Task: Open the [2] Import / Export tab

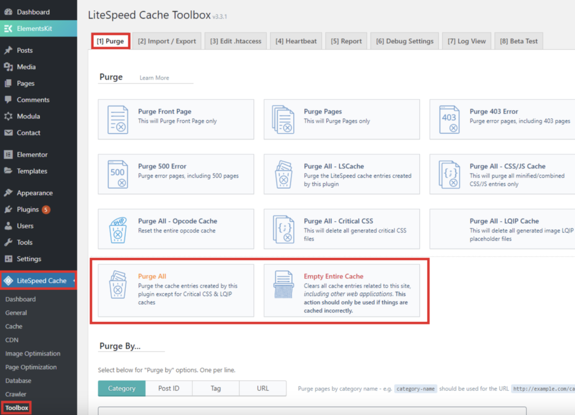Action: coord(167,41)
